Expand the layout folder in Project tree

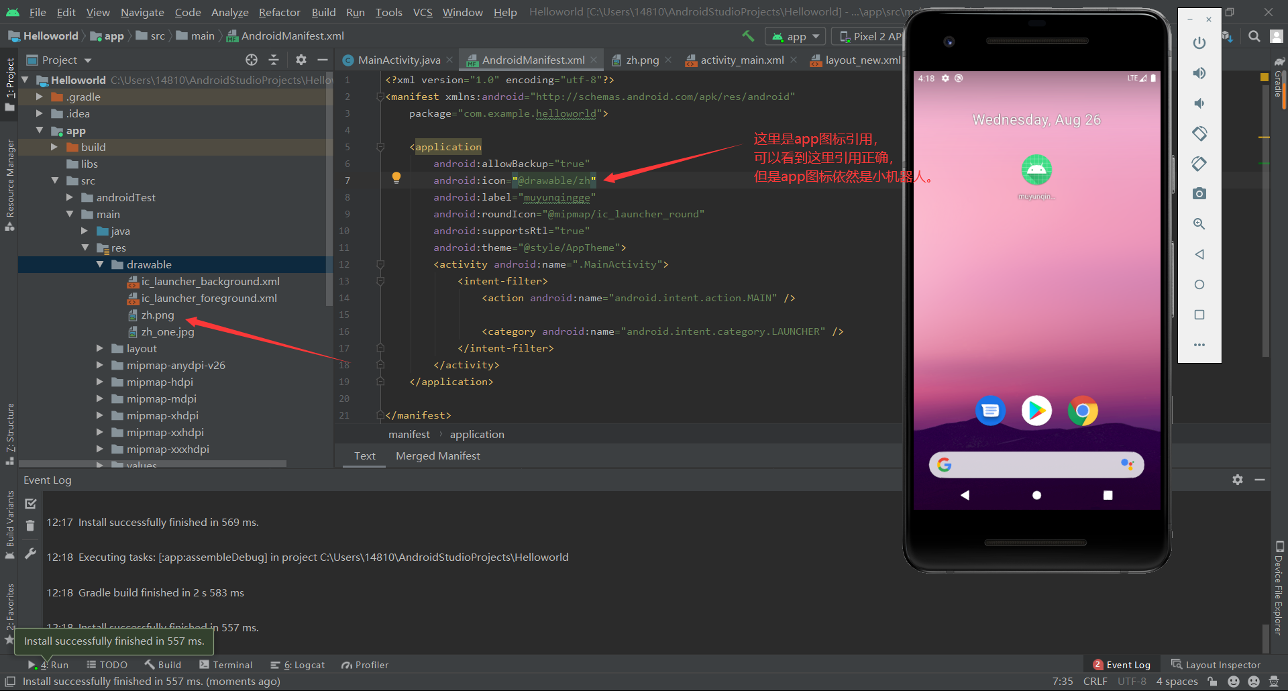coord(99,348)
